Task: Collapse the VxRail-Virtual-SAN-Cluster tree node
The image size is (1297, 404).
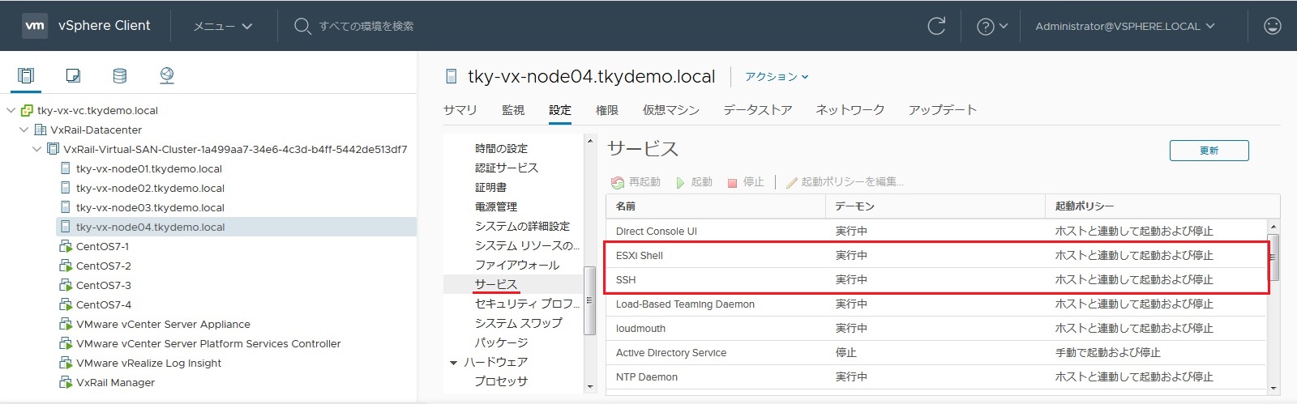Action: (37, 149)
